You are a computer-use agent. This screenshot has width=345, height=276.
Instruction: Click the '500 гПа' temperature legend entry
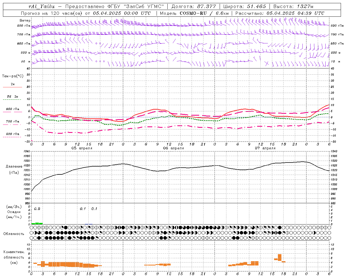click(x=12, y=134)
